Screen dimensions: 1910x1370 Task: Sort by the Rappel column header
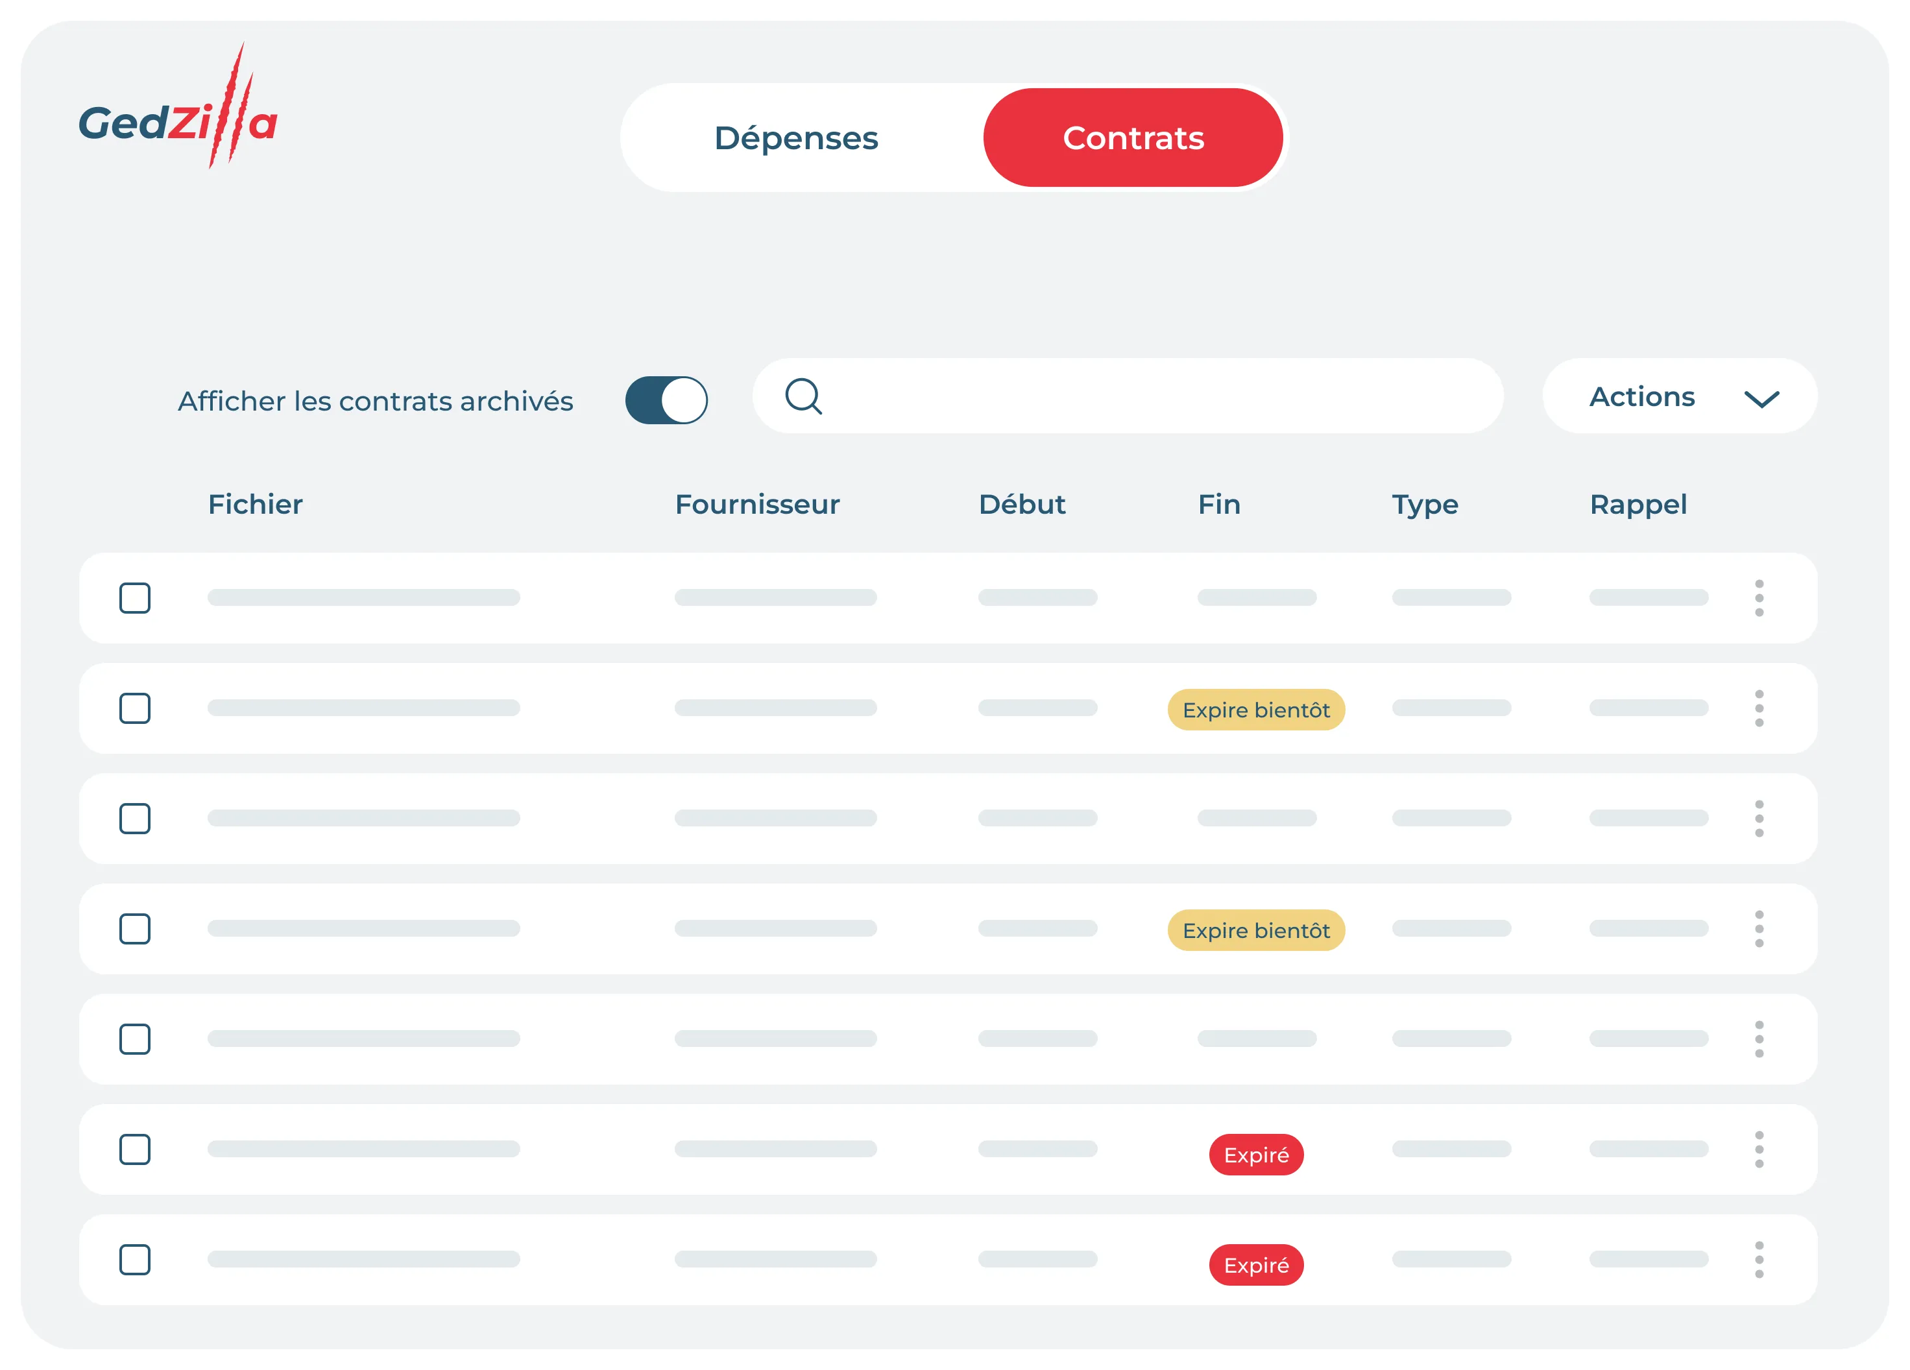[x=1638, y=505]
